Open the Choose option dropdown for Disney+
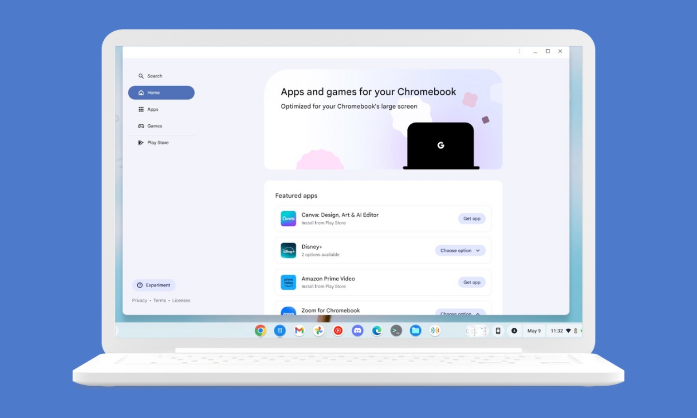 tap(460, 250)
